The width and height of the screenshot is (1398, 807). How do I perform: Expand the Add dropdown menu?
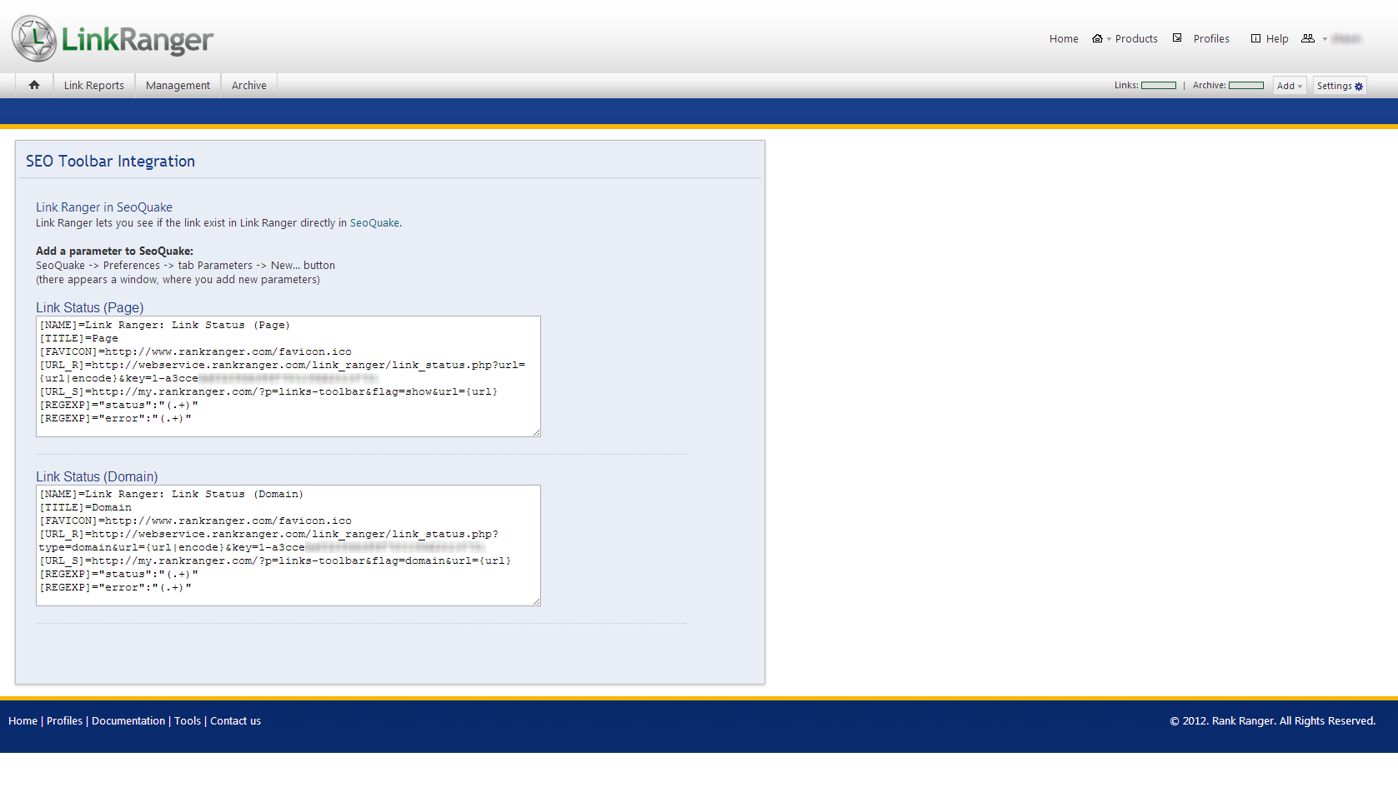point(1289,86)
